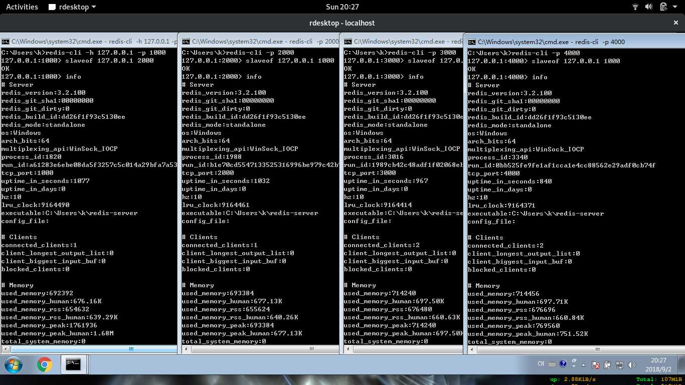Image resolution: width=685 pixels, height=385 pixels.
Task: Focus the redis-cli -p 2000 title bar
Action: click(x=259, y=42)
